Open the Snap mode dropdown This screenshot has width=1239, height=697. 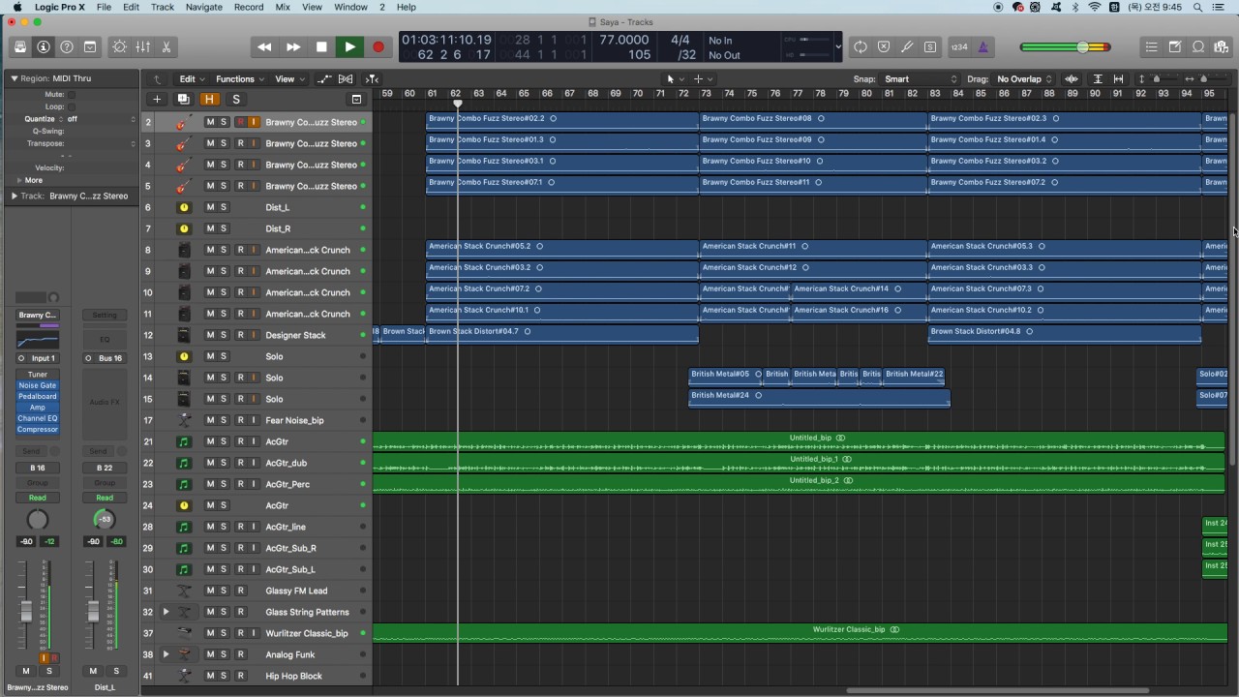(920, 79)
